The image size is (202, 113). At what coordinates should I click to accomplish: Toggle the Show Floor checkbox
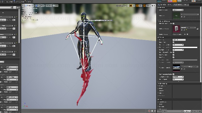coord(173,57)
